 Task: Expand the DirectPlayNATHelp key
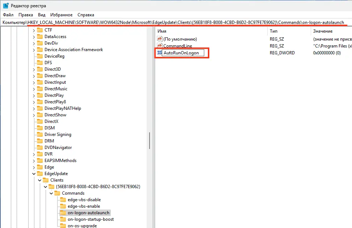(34, 108)
